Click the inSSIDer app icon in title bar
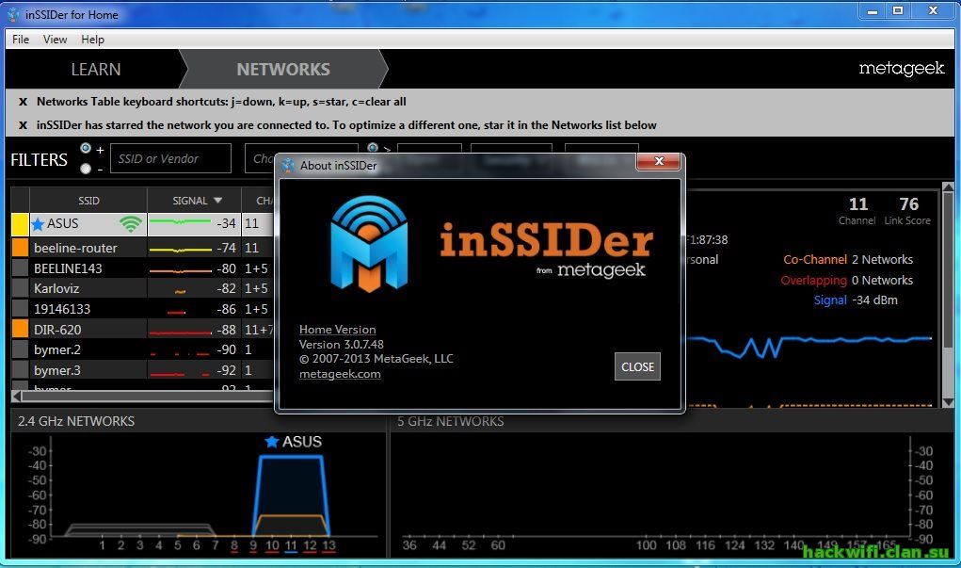 click(x=13, y=14)
